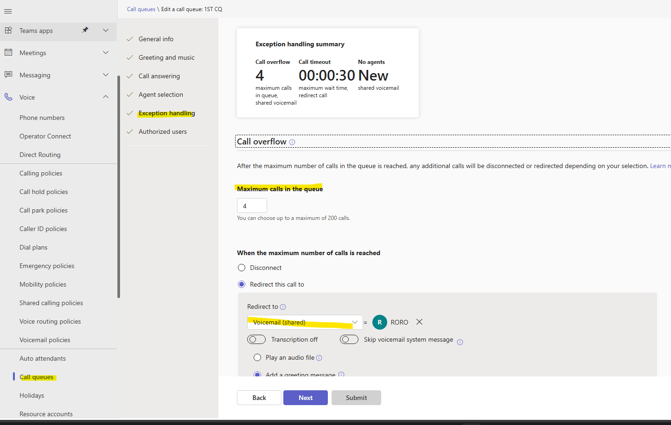Viewport: 671px width, 425px height.
Task: Select Add a greeting message option
Action: tap(257, 374)
